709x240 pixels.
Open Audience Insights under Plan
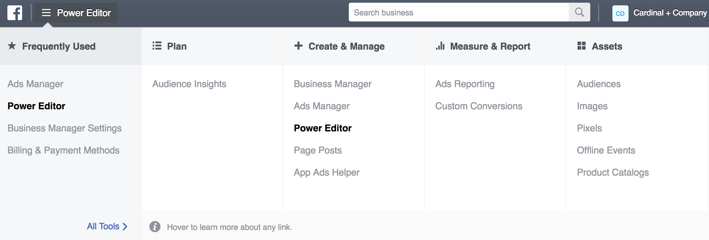point(189,84)
